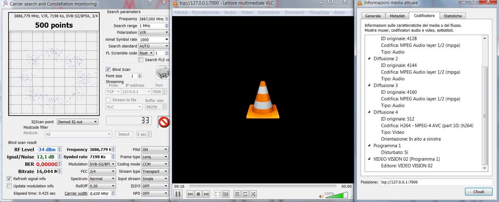Image resolution: width=499 pixels, height=202 pixels.
Task: Click VLC cone icon in title bar
Action: pyautogui.click(x=175, y=3)
